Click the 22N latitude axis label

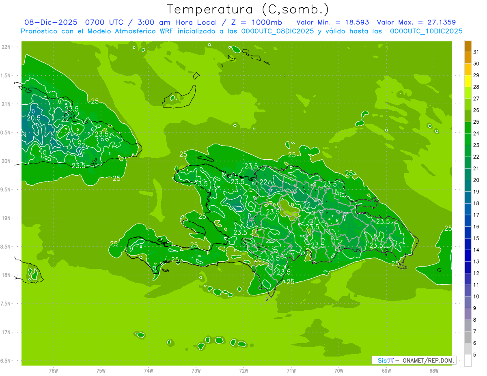pyautogui.click(x=6, y=47)
